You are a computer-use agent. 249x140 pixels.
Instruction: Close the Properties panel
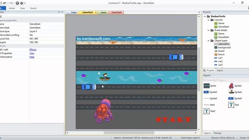pos(62,12)
